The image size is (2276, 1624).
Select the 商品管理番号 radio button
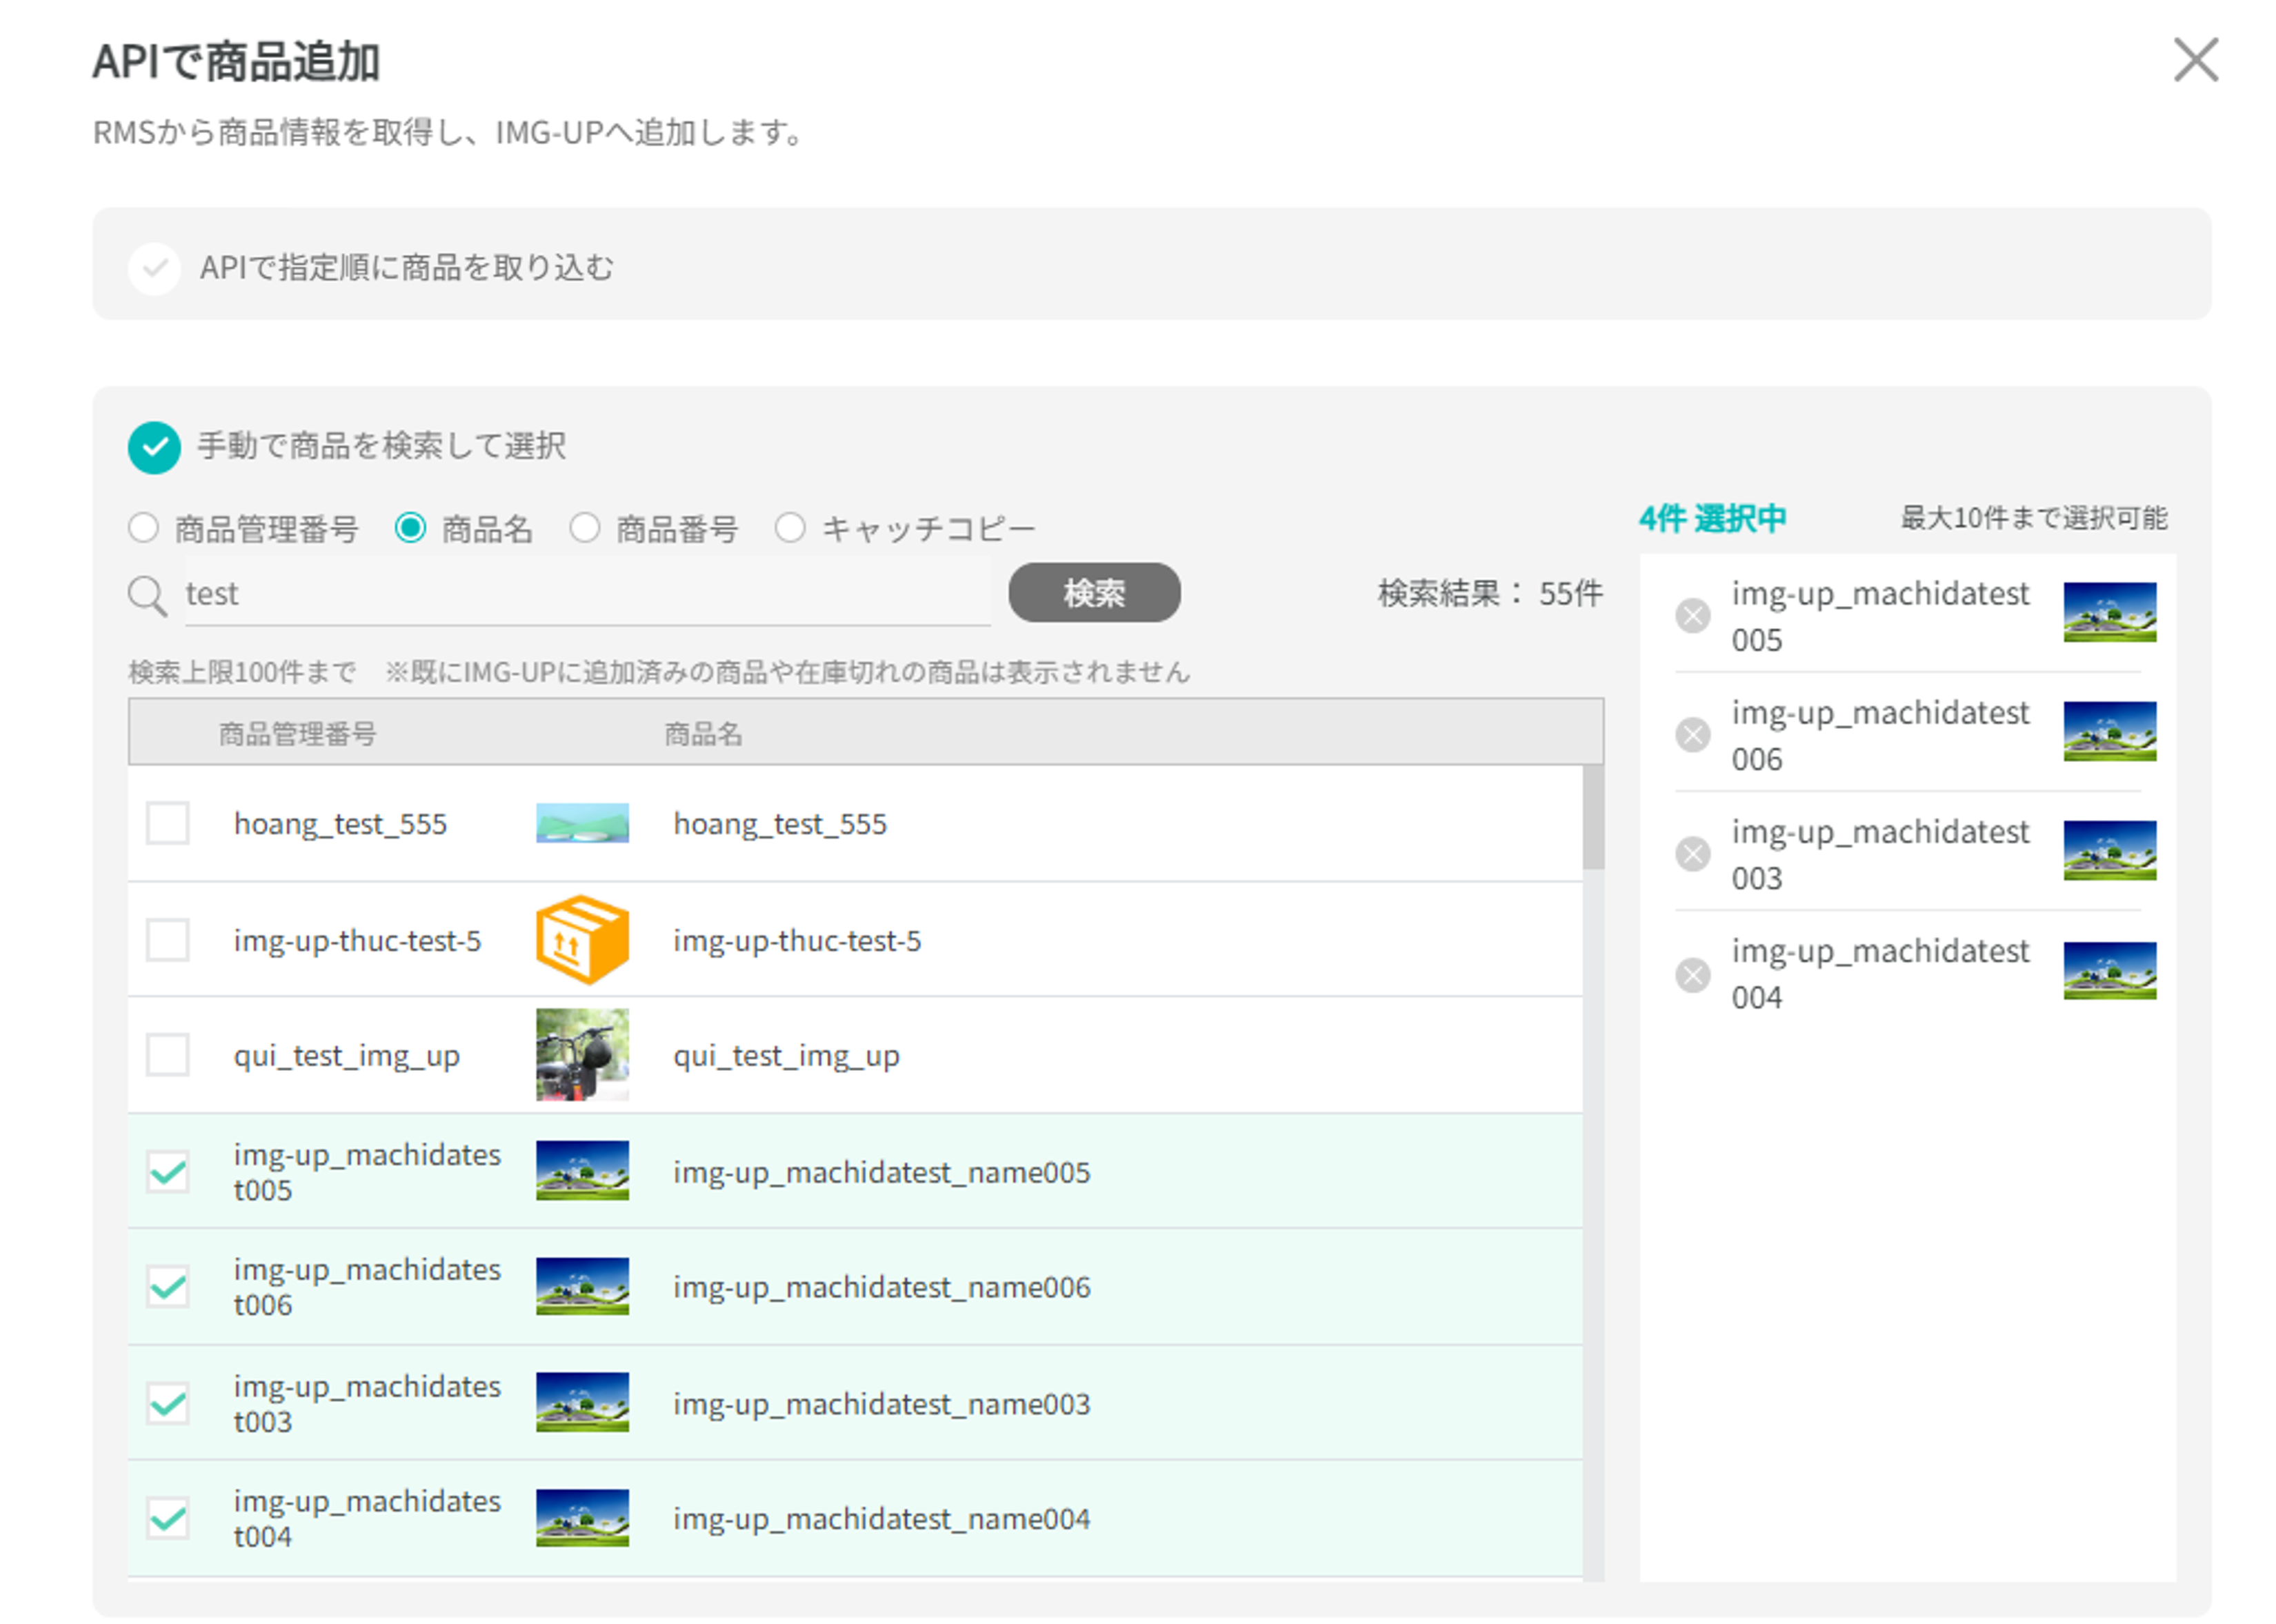[144, 528]
